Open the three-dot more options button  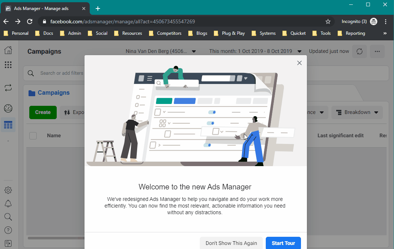pos(377,51)
